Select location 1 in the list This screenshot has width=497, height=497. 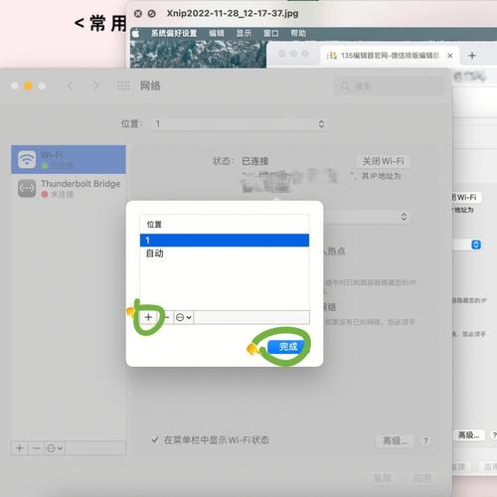point(225,240)
